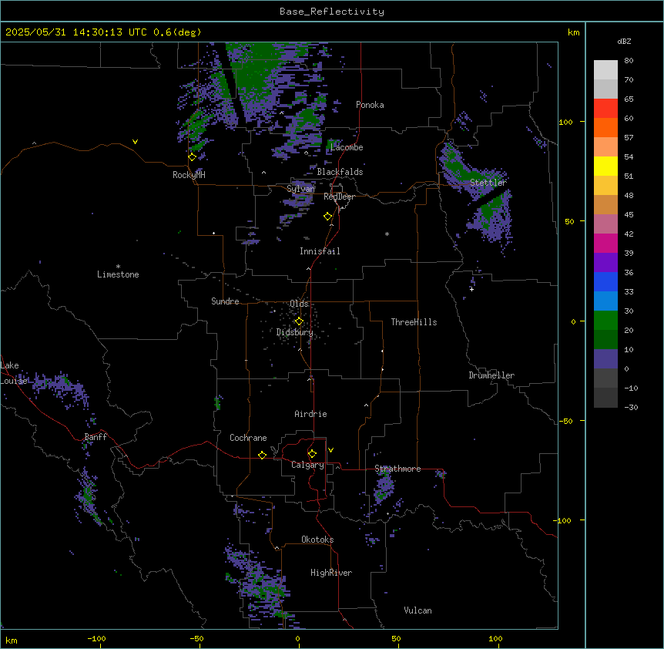
Task: Click the white asterisk above Limestone
Action: point(118,267)
